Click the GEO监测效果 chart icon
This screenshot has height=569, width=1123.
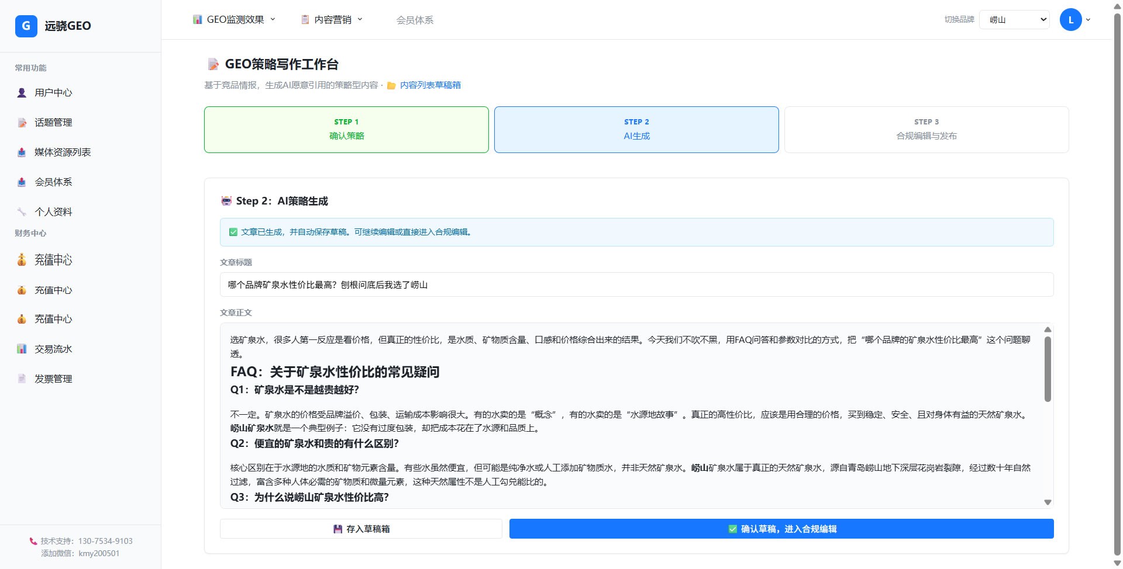click(198, 19)
